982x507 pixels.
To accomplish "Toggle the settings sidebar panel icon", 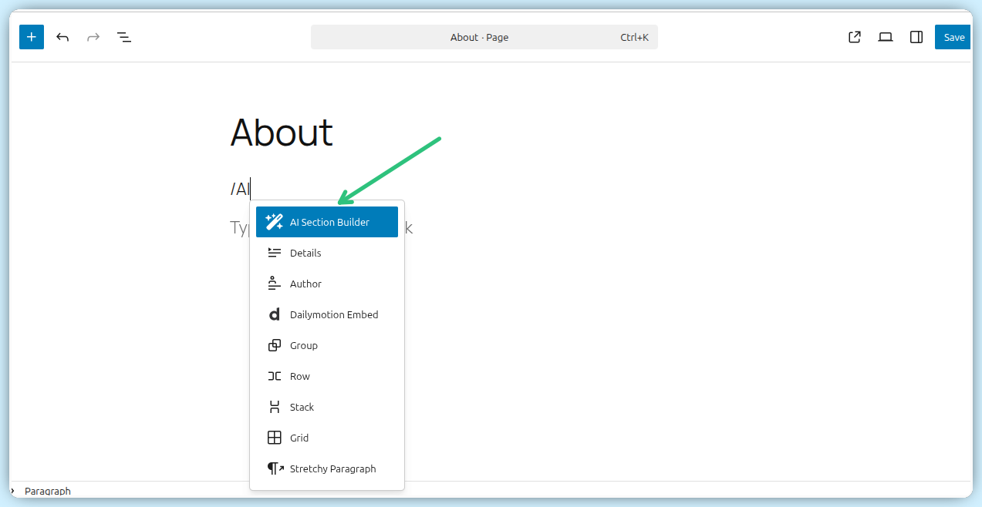I will coord(916,37).
